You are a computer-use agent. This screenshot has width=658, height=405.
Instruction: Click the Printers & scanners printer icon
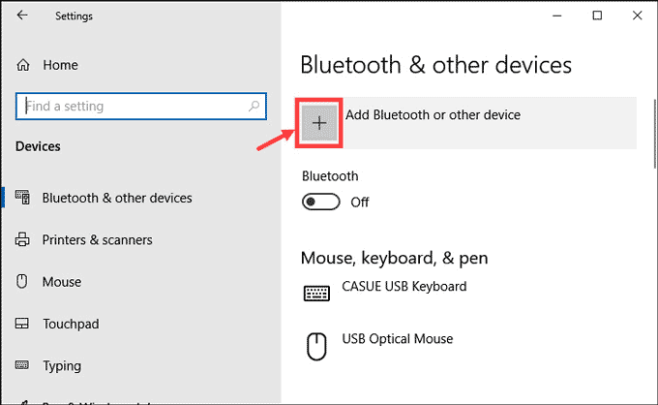click(22, 239)
